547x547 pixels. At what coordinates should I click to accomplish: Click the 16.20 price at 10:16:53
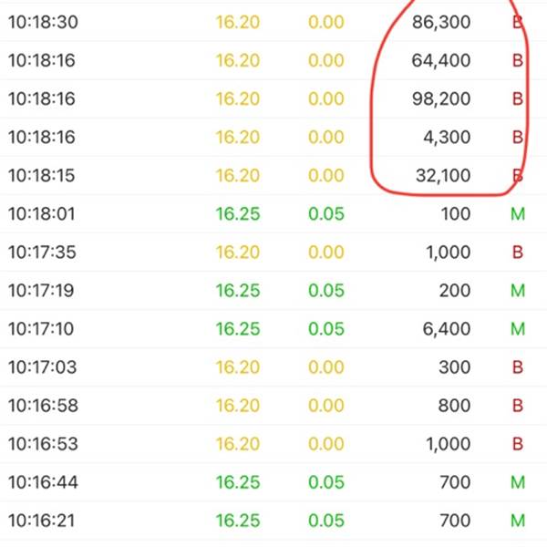[x=238, y=444]
